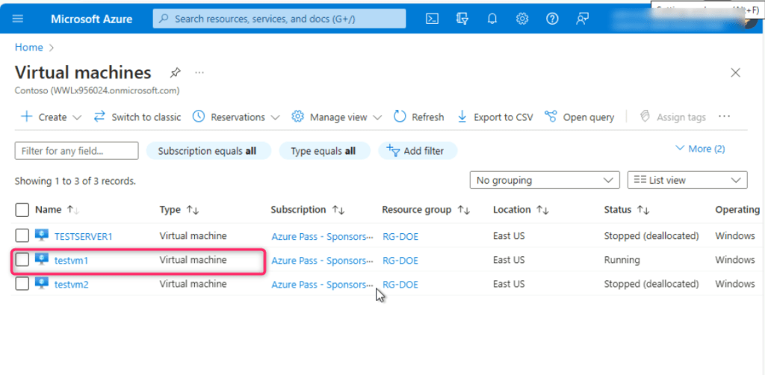
Task: Tick the checkbox for TESTSERVER1
Action: tap(22, 236)
